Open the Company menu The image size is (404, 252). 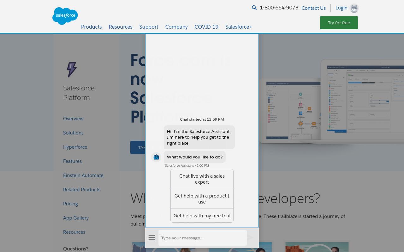pos(176,27)
